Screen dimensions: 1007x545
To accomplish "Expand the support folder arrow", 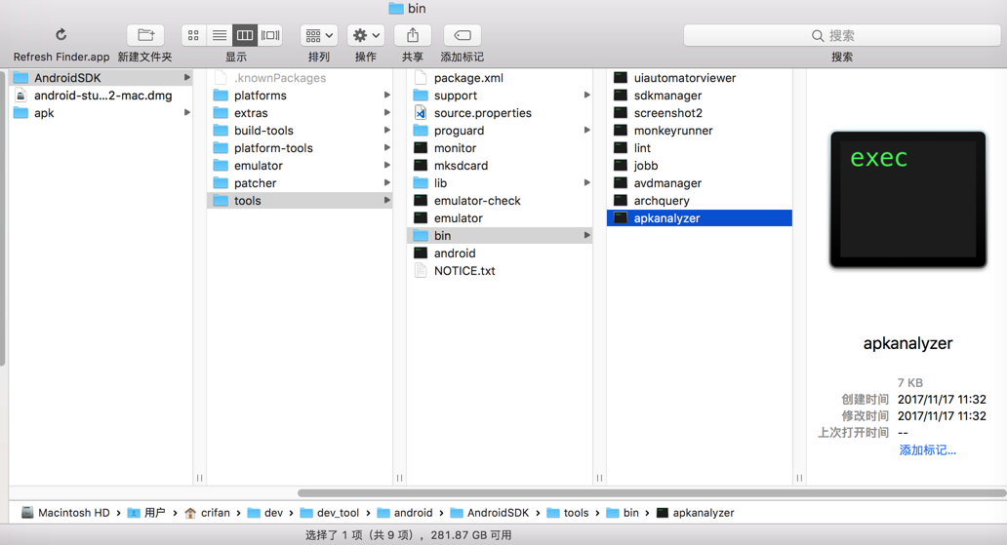I will [x=586, y=95].
